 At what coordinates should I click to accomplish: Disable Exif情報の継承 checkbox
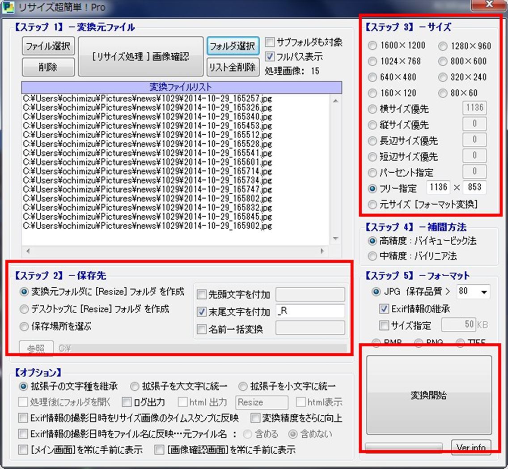point(384,309)
